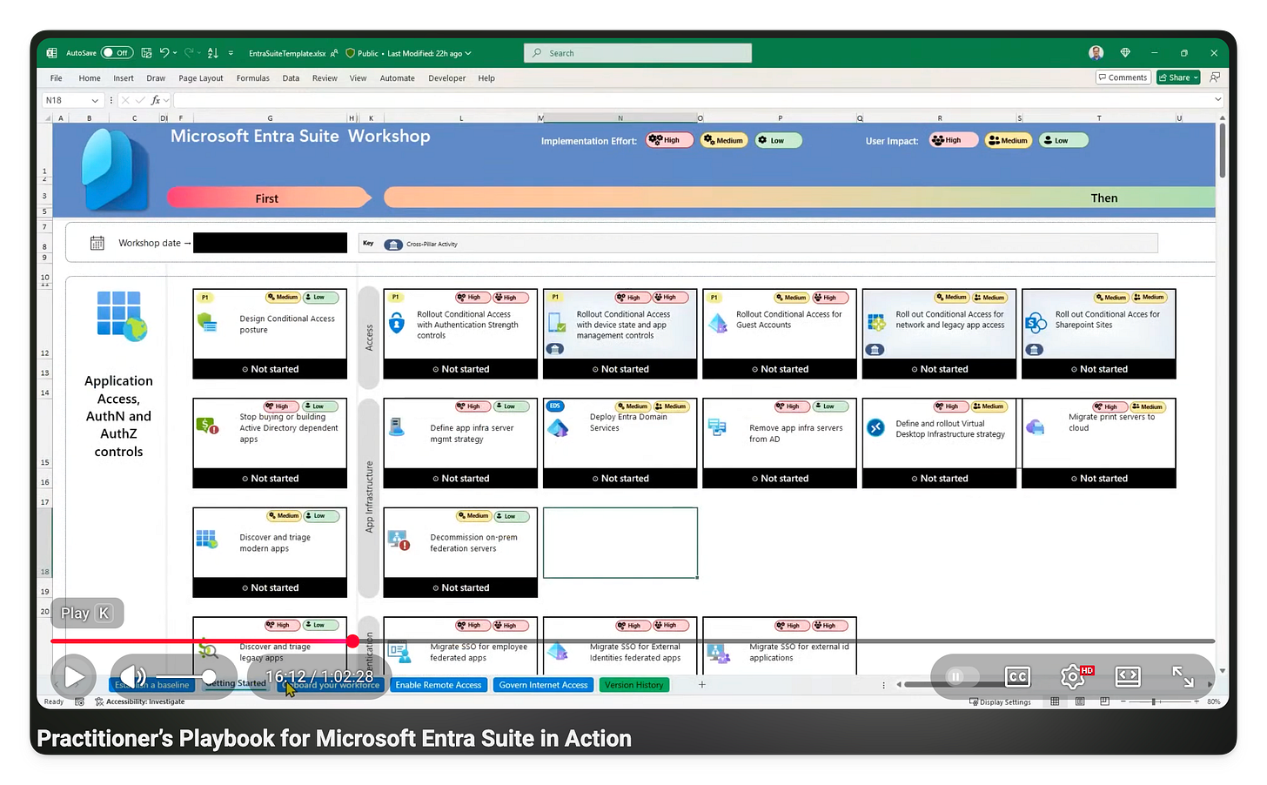This screenshot has height=785, width=1267.
Task: Select the Enable Remote Access sheet tab
Action: [x=438, y=685]
